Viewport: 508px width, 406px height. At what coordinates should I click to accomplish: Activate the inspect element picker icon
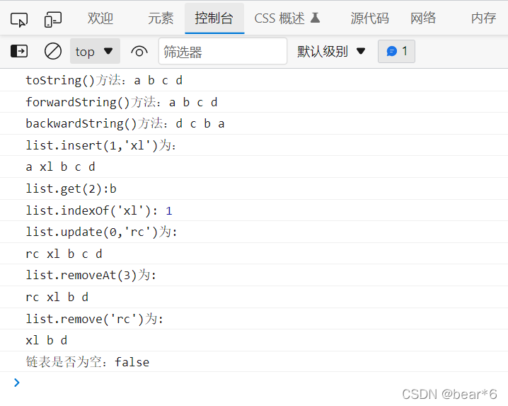point(19,19)
